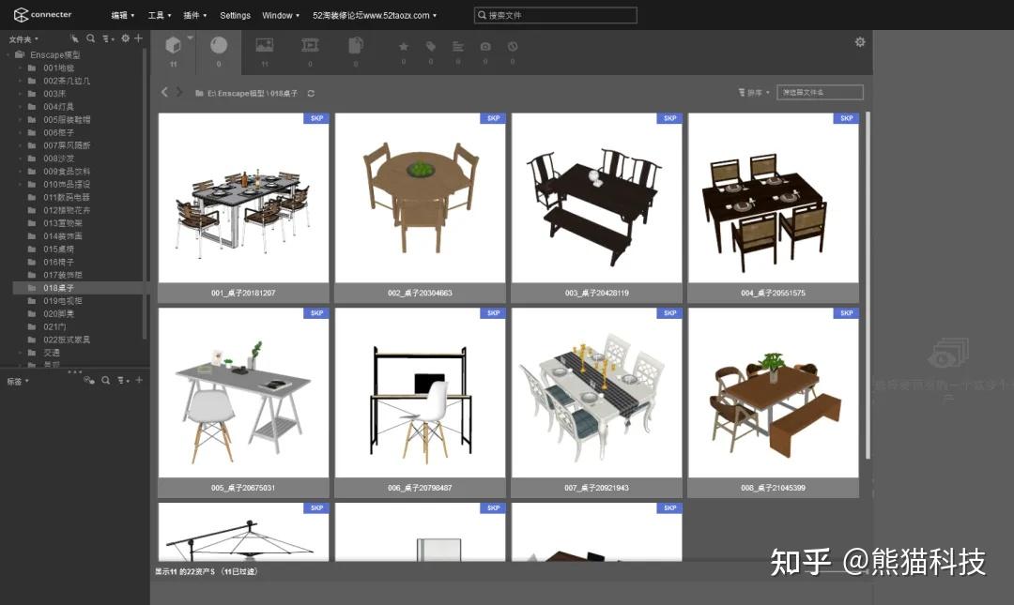Toggle the tags filter in the toolbar
Screen dimensions: 1014x605
coord(430,45)
